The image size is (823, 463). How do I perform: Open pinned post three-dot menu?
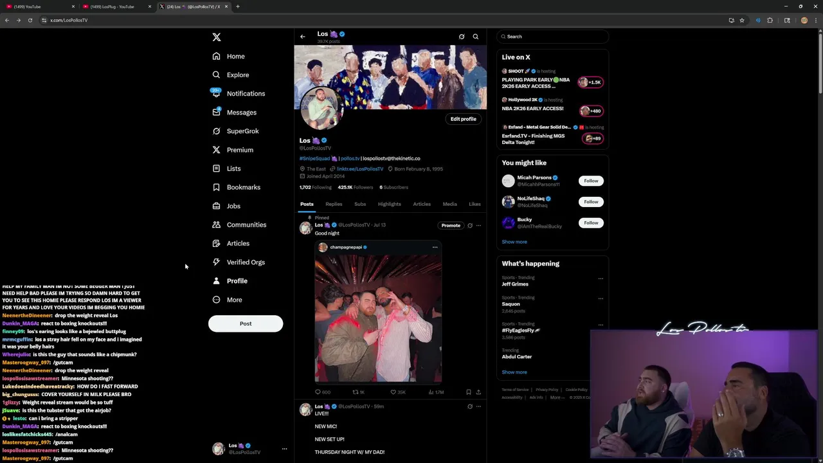(x=478, y=226)
